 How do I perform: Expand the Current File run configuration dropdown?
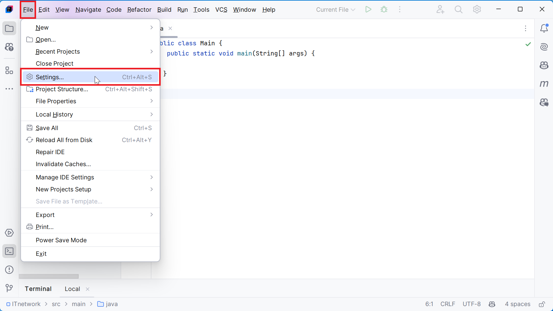tap(336, 10)
